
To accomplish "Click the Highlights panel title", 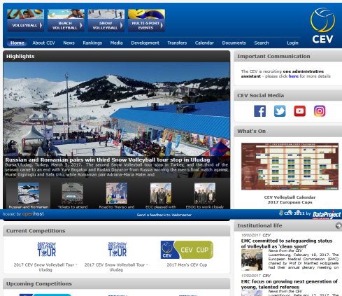I will (x=20, y=56).
